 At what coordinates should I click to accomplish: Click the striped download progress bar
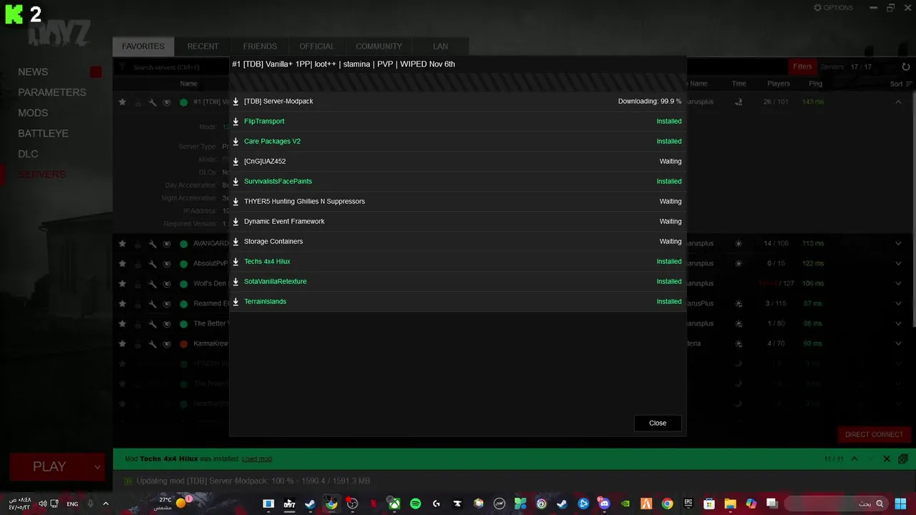tap(458, 82)
